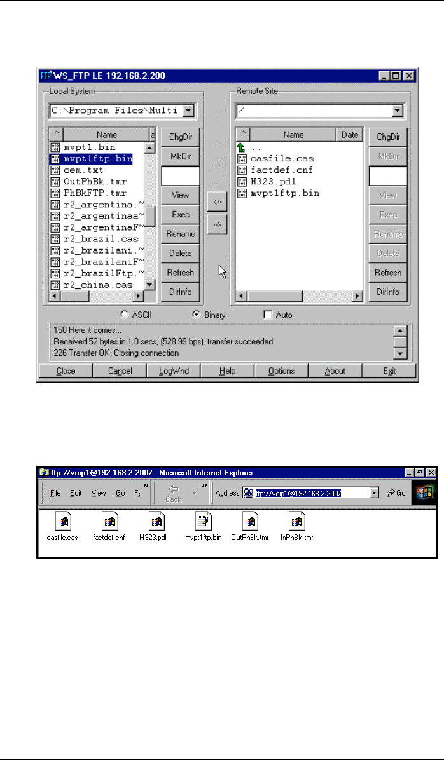
Task: Click log window scroll up arrow
Action: 400,331
